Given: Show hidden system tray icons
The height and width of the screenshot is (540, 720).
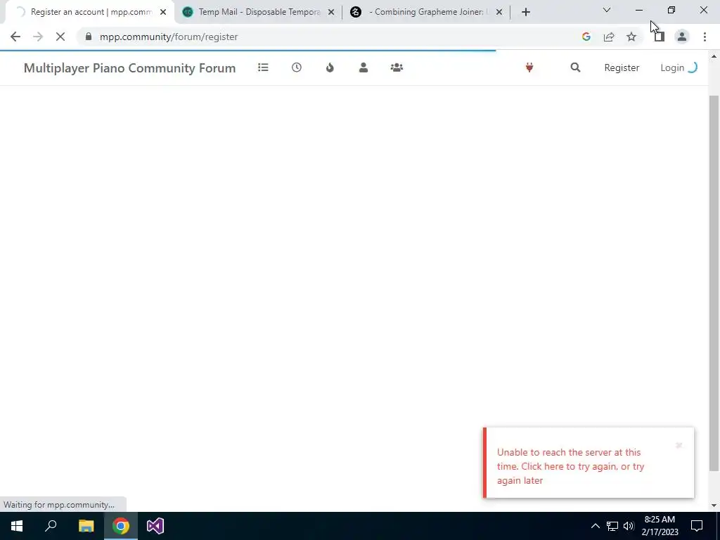Looking at the screenshot, I should click(x=595, y=526).
